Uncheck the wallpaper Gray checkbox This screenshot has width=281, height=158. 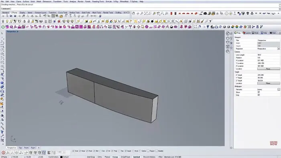[259, 95]
